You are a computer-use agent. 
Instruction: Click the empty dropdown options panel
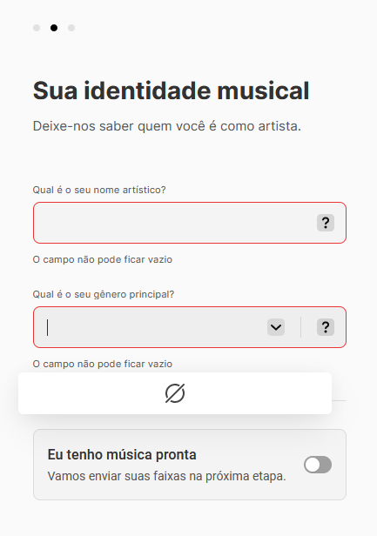[x=175, y=393]
